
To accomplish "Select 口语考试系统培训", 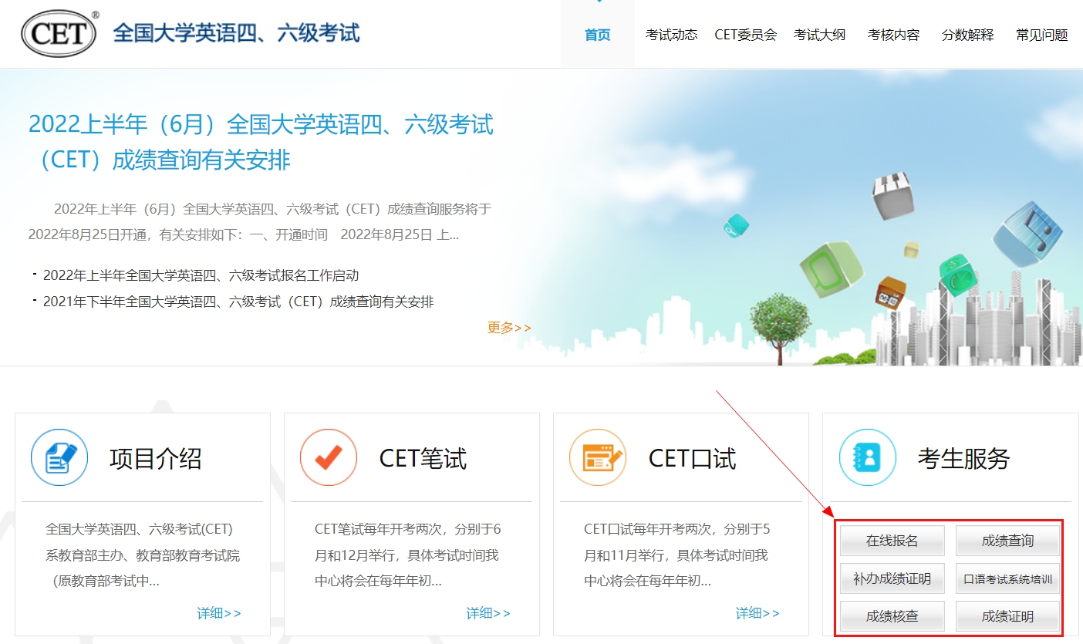I will 1008,578.
